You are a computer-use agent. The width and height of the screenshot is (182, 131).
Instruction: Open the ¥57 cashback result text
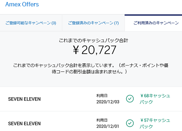point(155,123)
